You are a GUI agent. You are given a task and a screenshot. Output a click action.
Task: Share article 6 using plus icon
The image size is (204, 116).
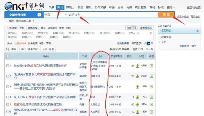[151, 112]
